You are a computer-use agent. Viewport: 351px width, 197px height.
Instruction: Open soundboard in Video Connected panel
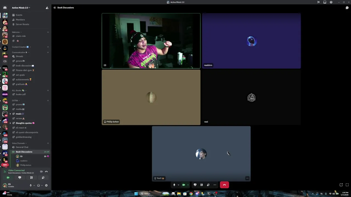(43, 178)
